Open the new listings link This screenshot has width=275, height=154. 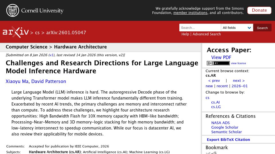209,86
